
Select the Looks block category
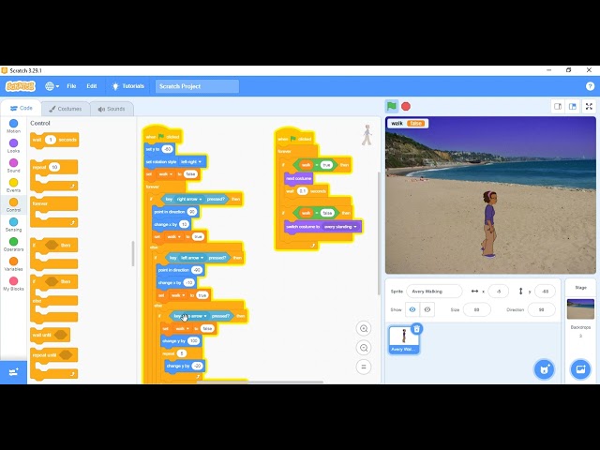click(x=13, y=146)
